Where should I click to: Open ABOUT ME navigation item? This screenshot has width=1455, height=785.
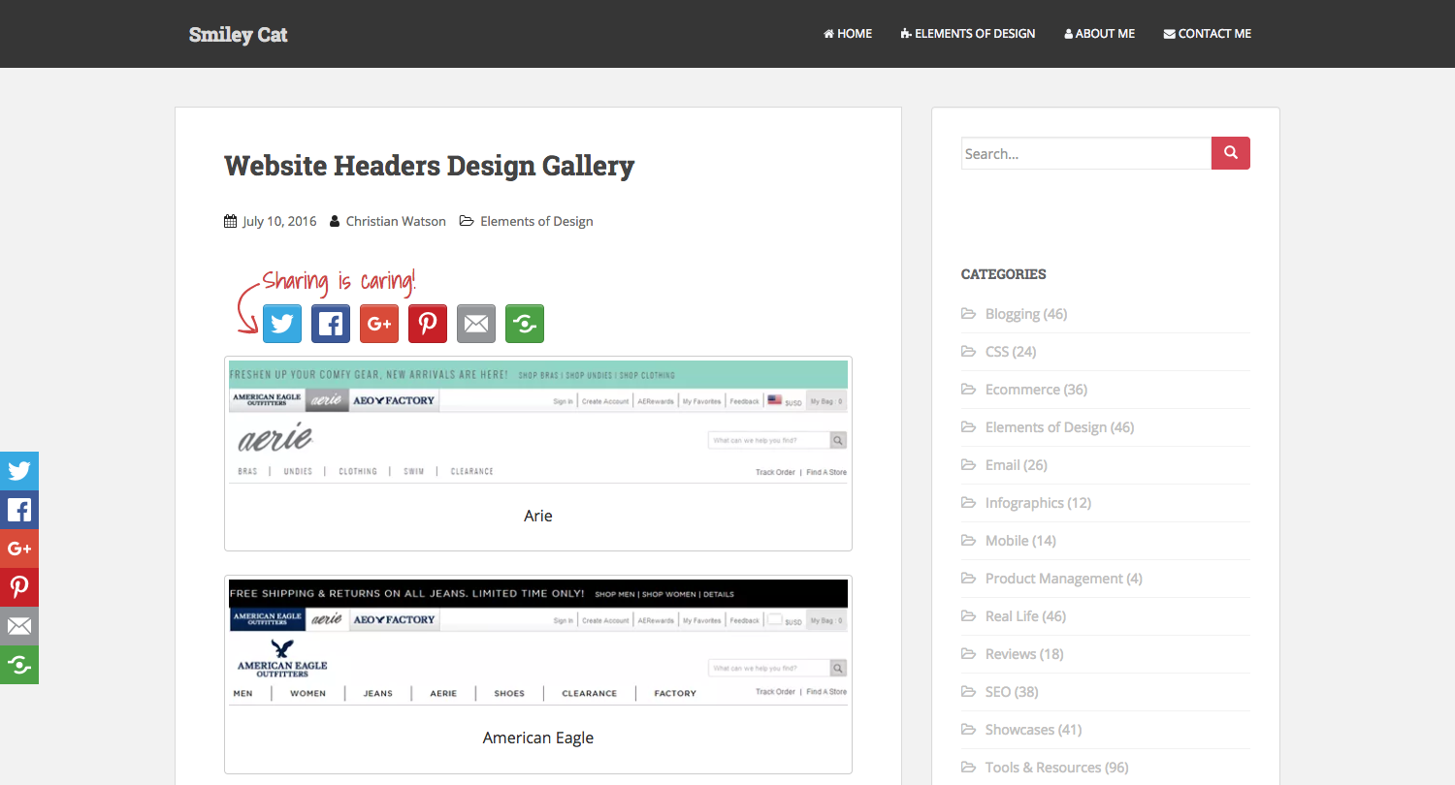coord(1099,34)
